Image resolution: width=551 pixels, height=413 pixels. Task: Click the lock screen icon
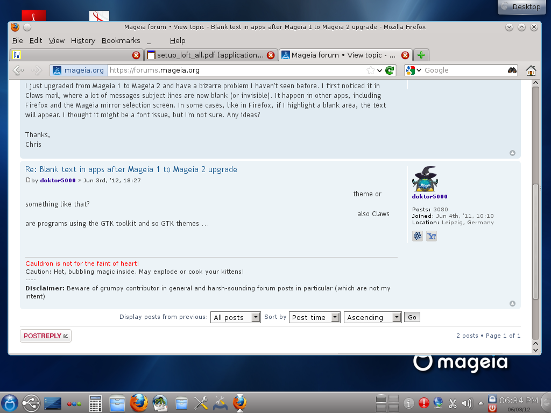(492, 399)
